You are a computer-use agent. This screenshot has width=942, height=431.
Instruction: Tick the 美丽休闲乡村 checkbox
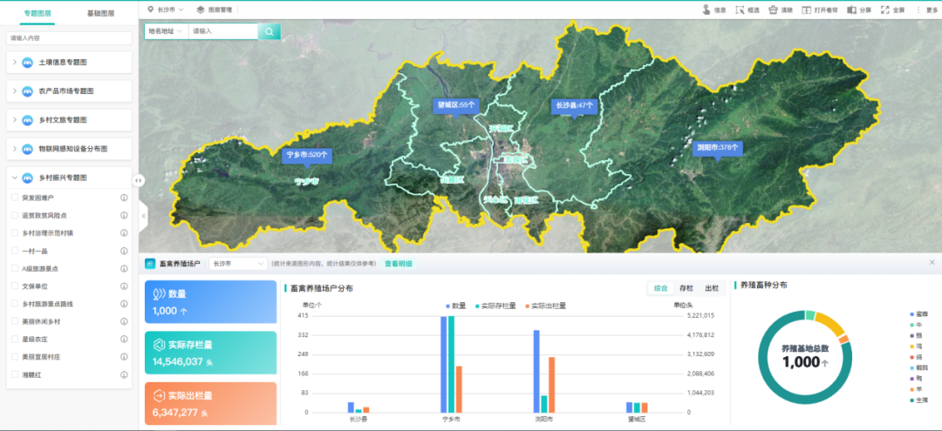(x=14, y=321)
